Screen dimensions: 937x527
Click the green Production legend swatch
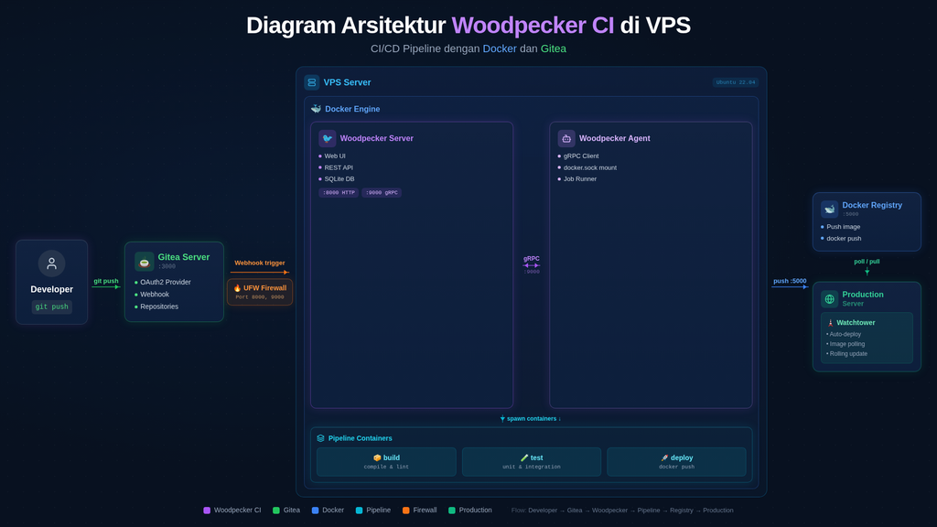[452, 511]
